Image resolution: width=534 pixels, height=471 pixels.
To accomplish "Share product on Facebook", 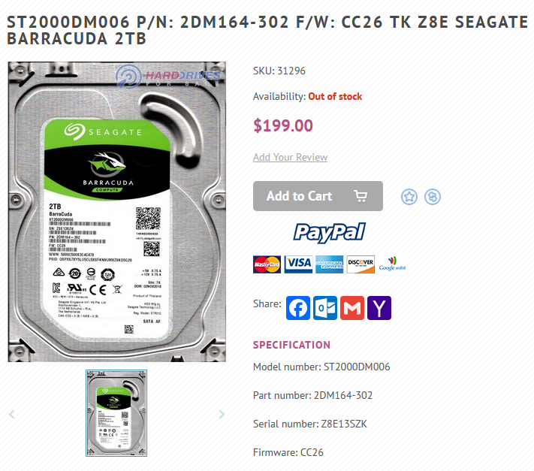I will point(298,308).
